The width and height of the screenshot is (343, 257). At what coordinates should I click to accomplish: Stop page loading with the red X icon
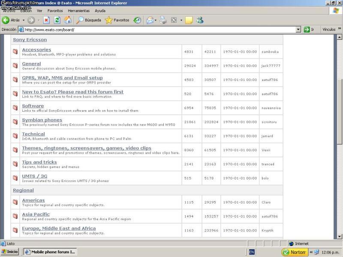pos(46,20)
